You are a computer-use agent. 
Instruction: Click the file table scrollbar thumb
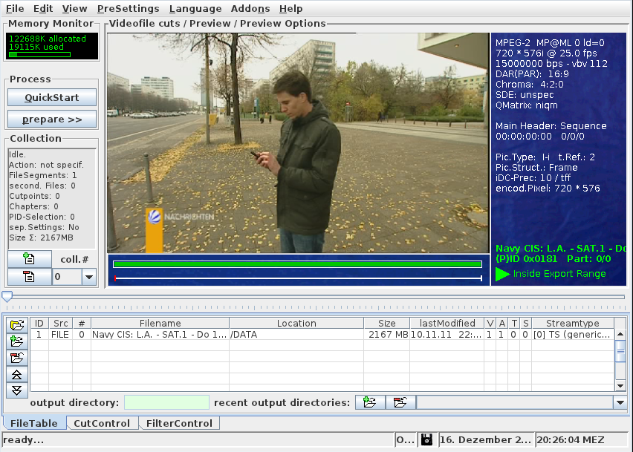[x=620, y=351]
